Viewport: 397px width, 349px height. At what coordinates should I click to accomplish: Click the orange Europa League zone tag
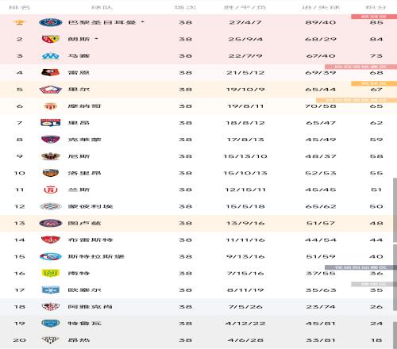click(x=374, y=83)
